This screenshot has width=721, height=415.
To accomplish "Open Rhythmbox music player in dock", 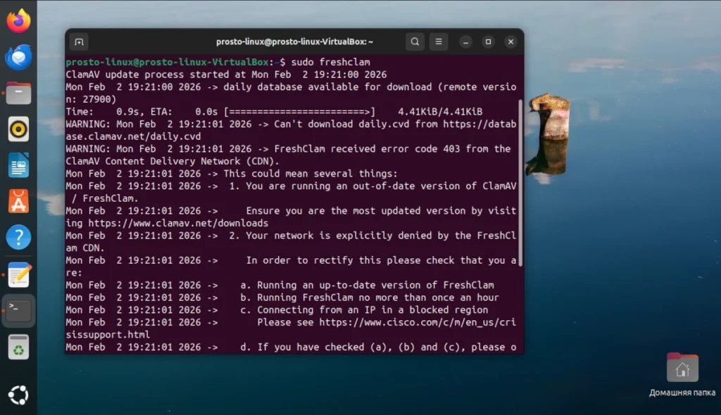I will (x=18, y=129).
